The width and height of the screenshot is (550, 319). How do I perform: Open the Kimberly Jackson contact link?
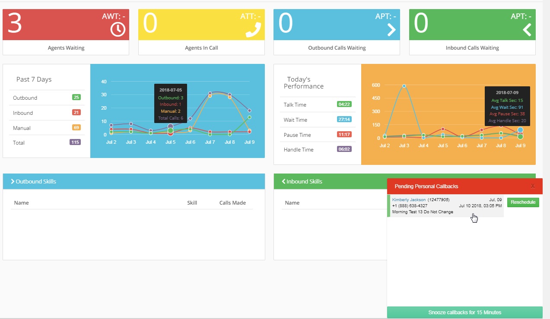[409, 200]
